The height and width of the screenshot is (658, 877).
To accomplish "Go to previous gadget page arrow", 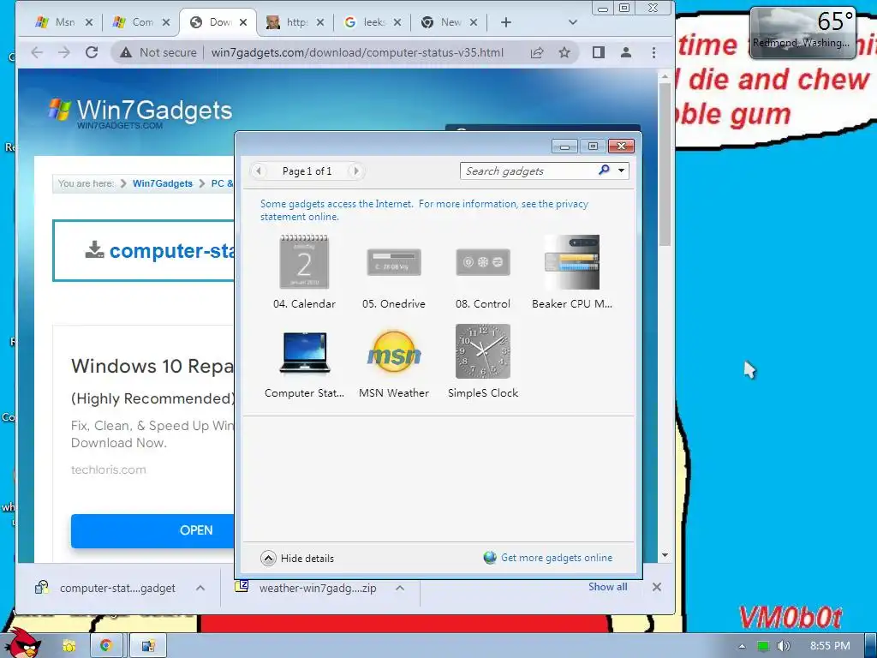I will coord(259,170).
